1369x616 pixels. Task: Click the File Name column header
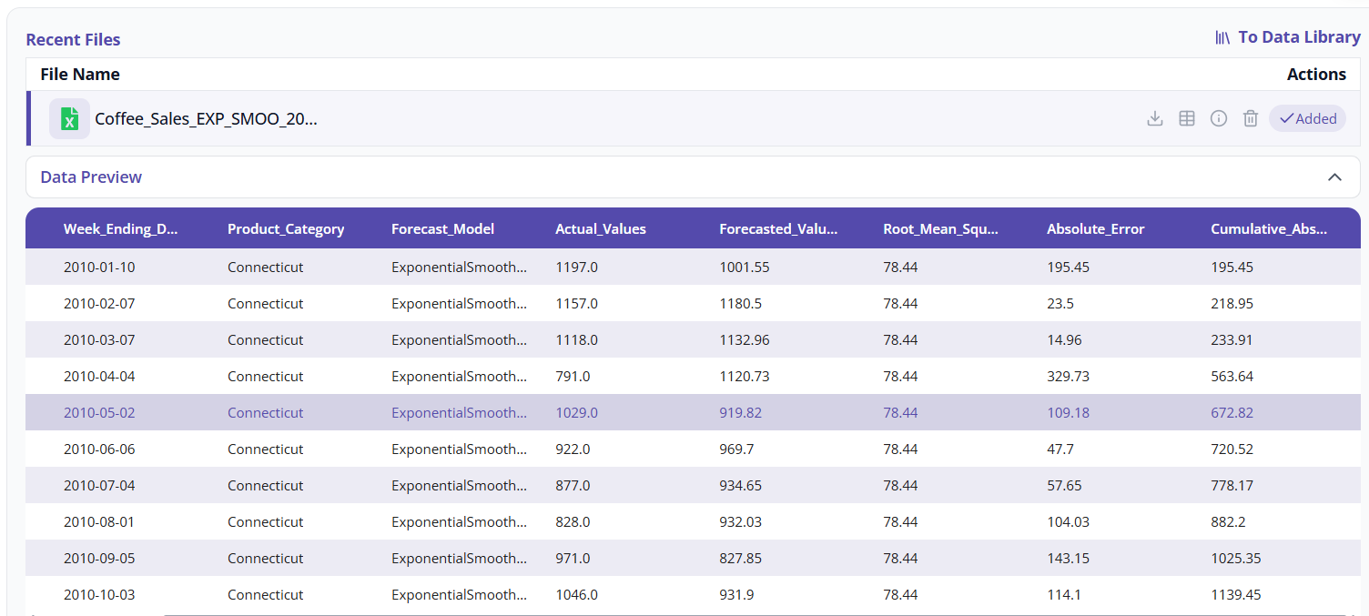coord(79,74)
